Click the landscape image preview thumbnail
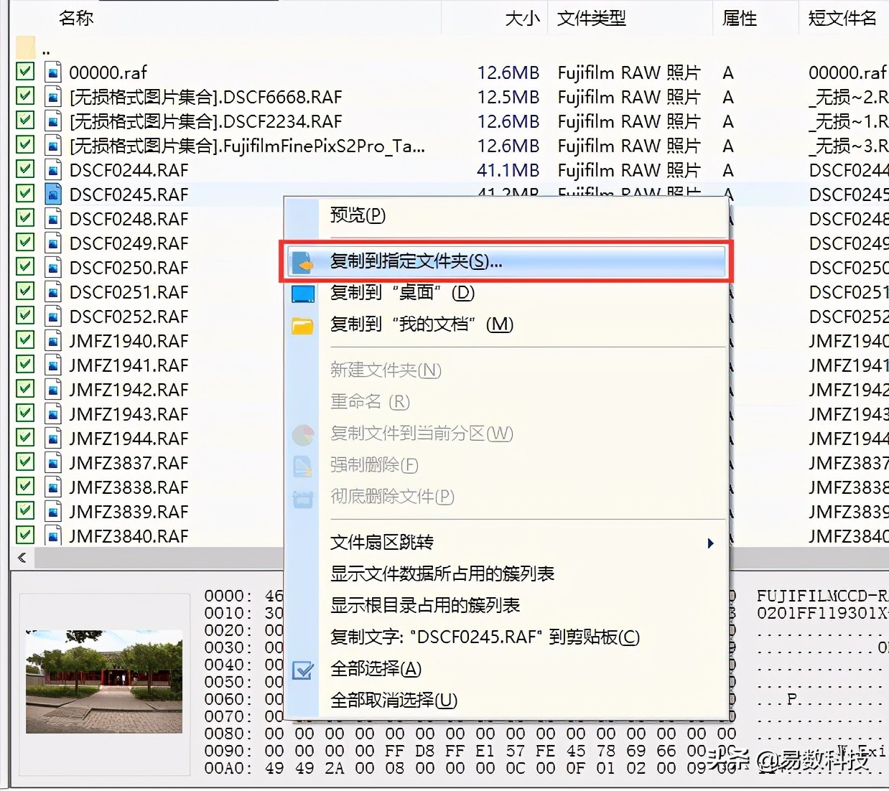The width and height of the screenshot is (889, 791). point(103,682)
